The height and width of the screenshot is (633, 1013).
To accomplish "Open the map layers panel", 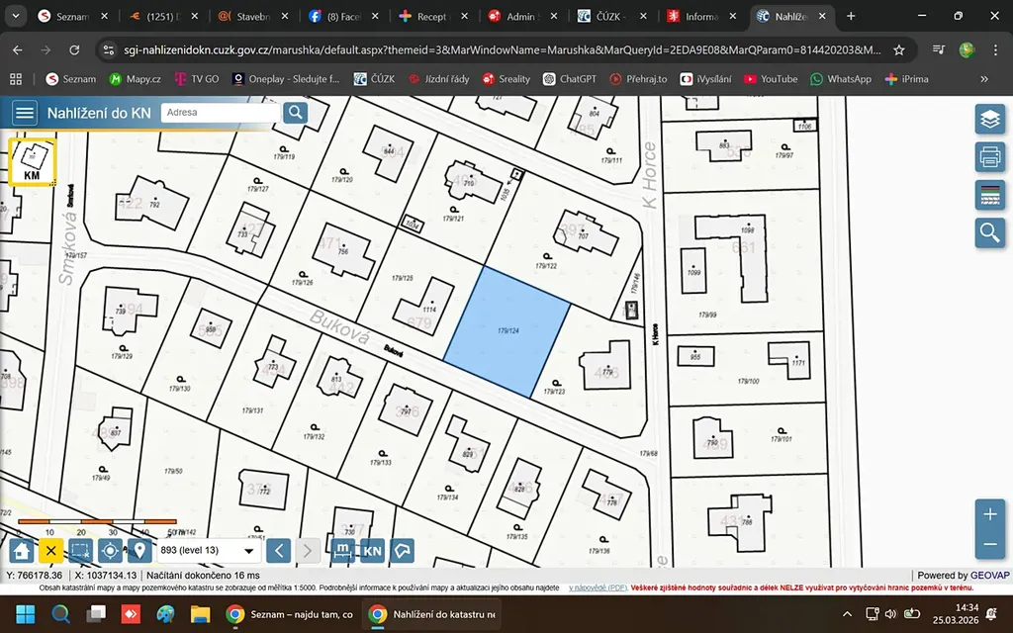I will (989, 120).
